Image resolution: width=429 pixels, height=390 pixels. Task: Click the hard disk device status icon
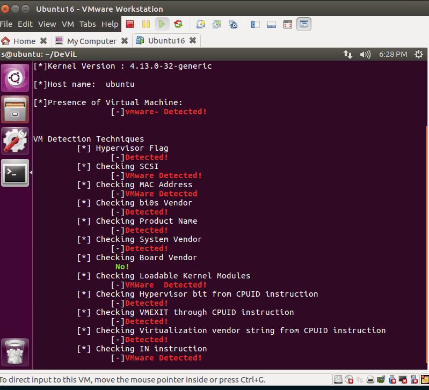338,379
